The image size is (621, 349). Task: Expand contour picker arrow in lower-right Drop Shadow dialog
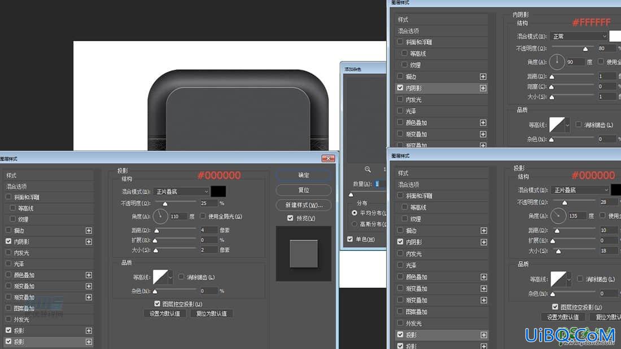[x=568, y=279]
